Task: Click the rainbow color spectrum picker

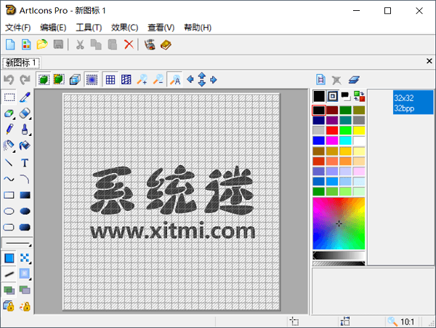Action: (x=339, y=223)
